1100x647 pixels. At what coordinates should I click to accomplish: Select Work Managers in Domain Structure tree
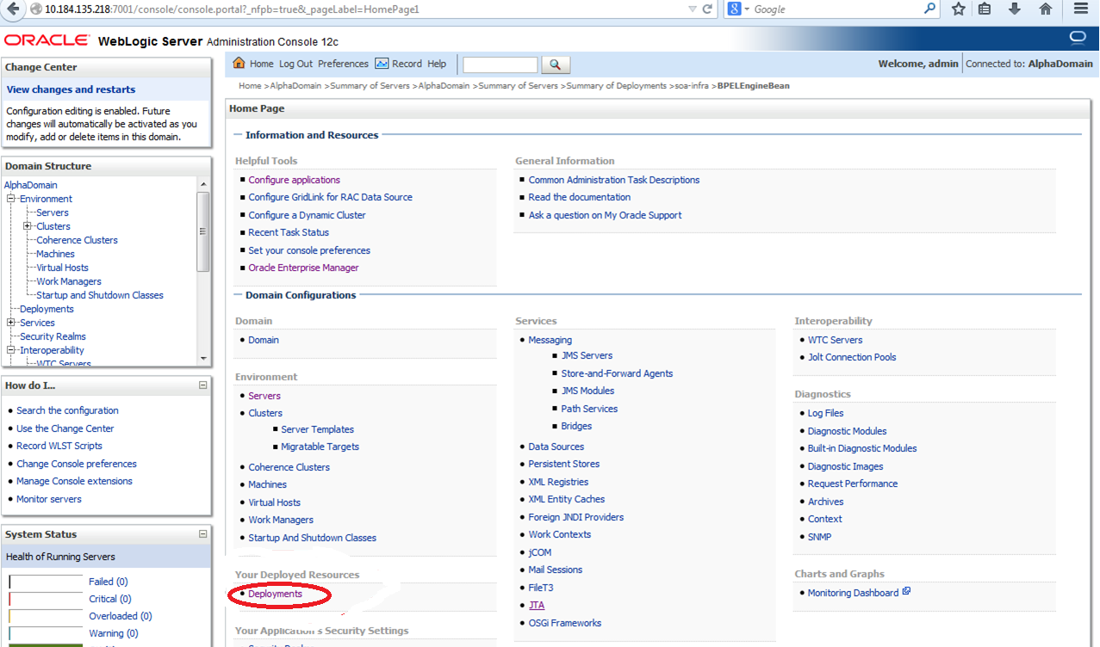coord(69,281)
